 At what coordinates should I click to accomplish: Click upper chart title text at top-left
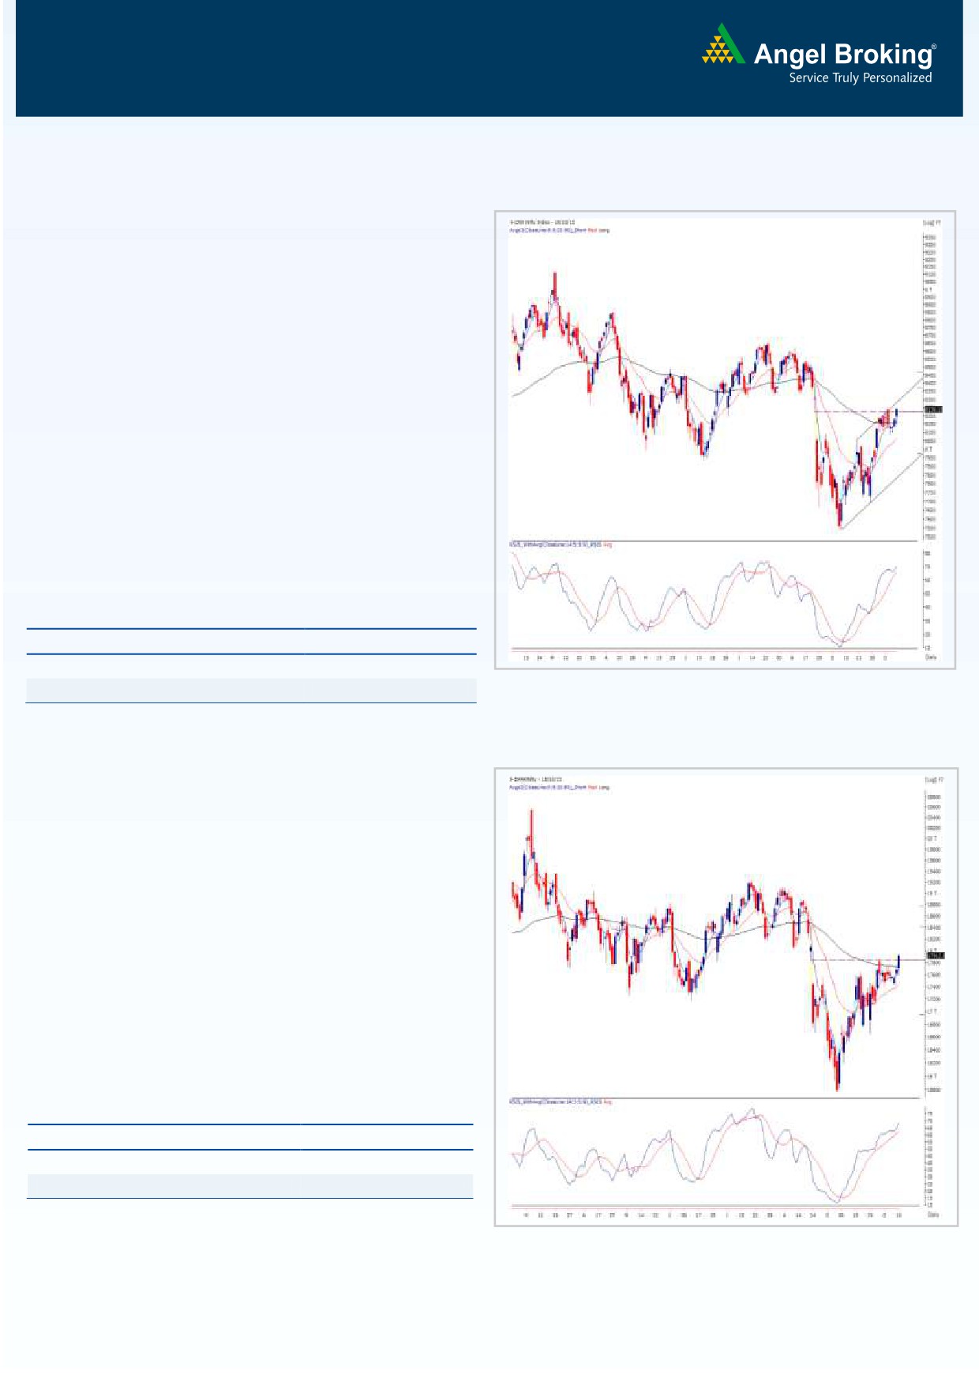(x=542, y=223)
